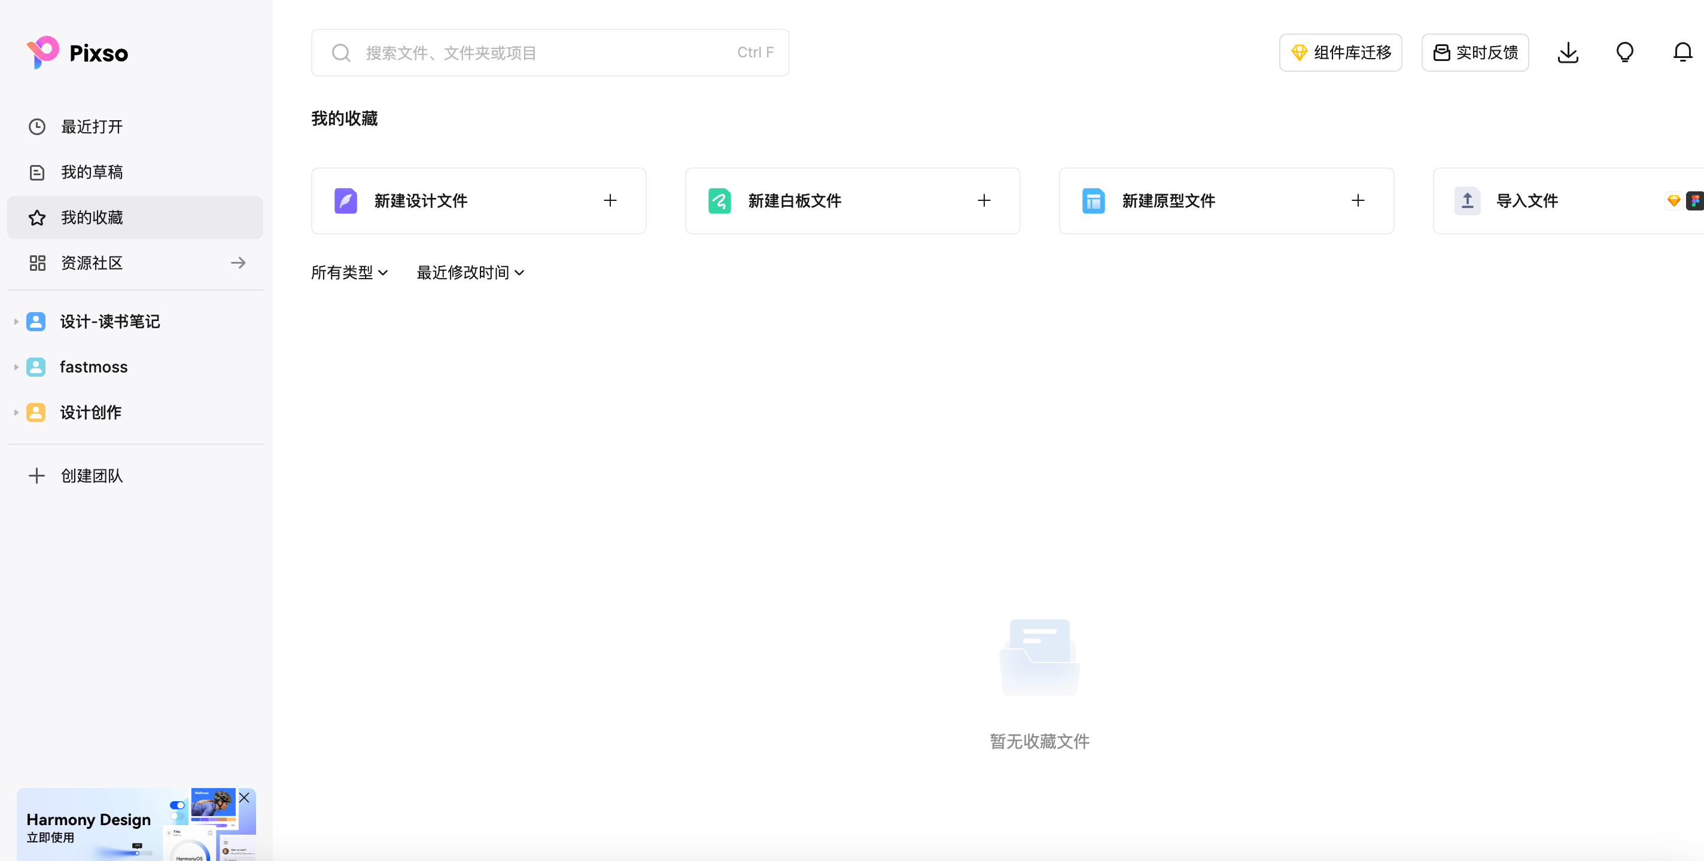Click 创建团队 to create team
Screen dimensions: 1704x861
tap(92, 475)
